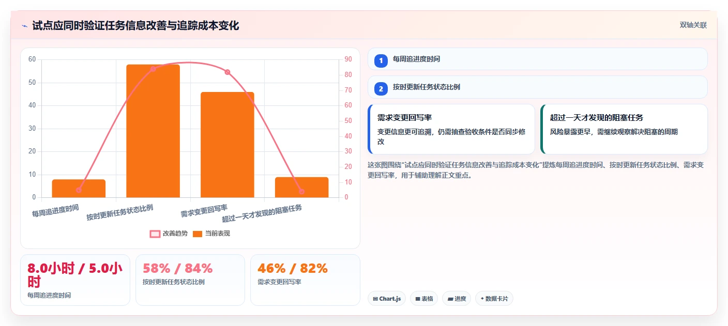Click the lightning icon beside the title

[24, 26]
